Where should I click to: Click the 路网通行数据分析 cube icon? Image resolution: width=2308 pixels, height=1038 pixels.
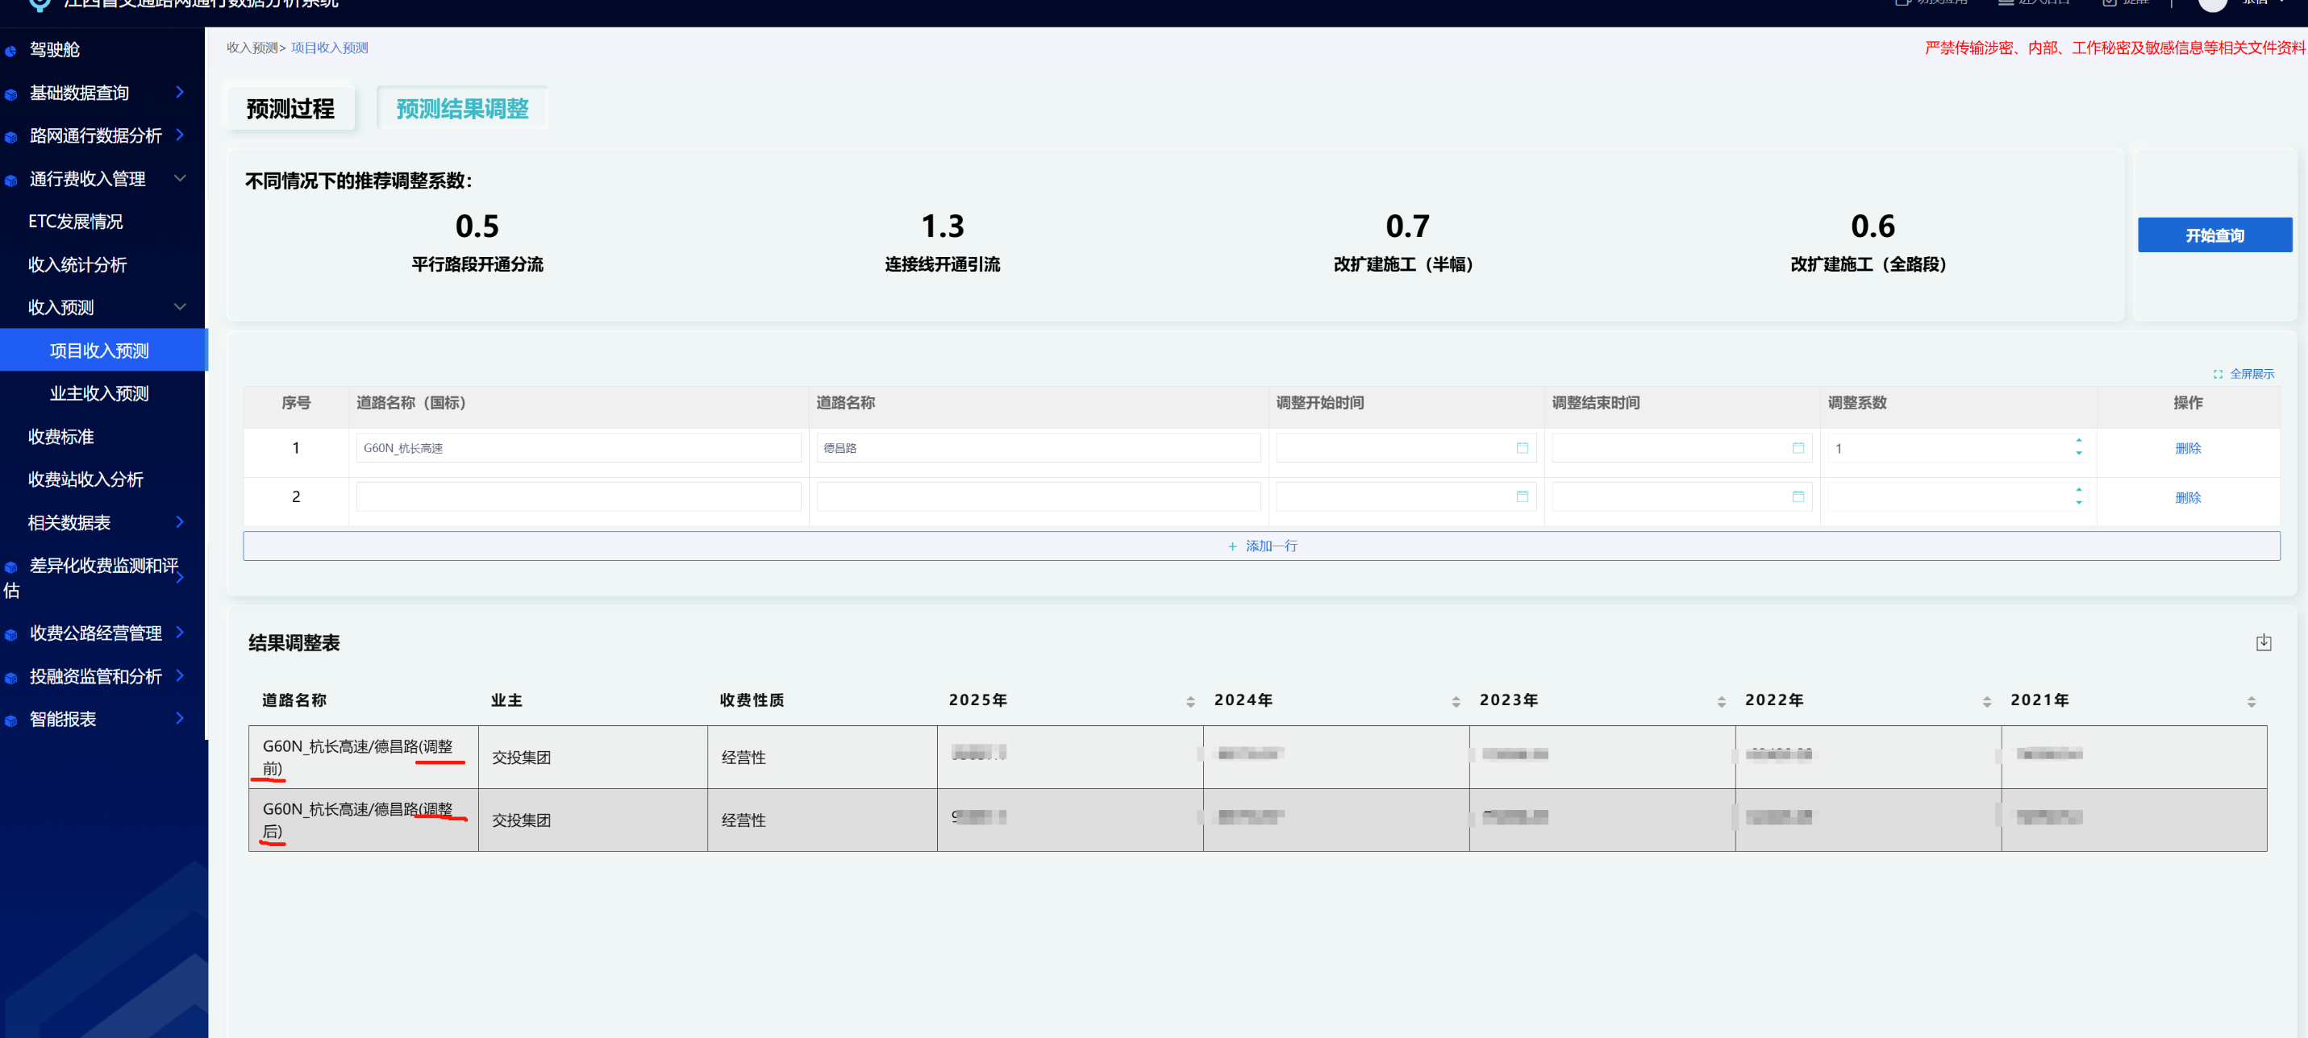click(10, 137)
